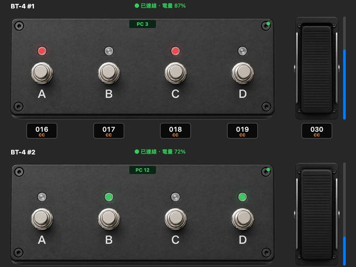
Task: Click unlit LED above switch A, BT-4 #2
Action: (42, 197)
